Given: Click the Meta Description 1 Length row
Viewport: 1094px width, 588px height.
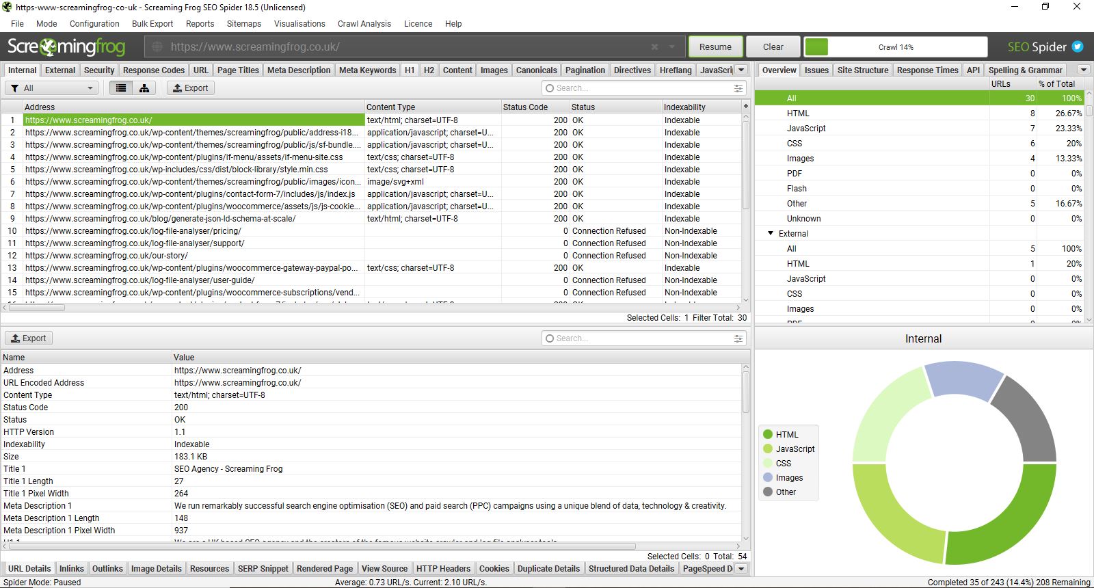Looking at the screenshot, I should 371,518.
